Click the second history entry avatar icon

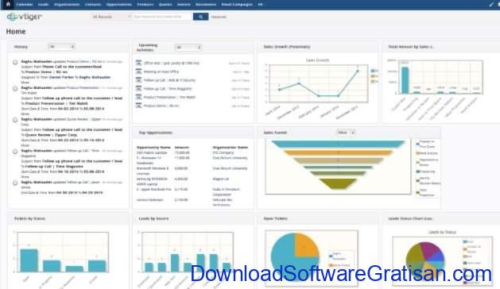[15, 88]
